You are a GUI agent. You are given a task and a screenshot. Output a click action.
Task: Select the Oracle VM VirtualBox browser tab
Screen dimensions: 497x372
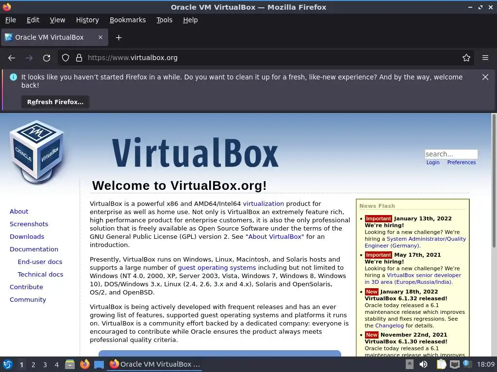pos(54,37)
